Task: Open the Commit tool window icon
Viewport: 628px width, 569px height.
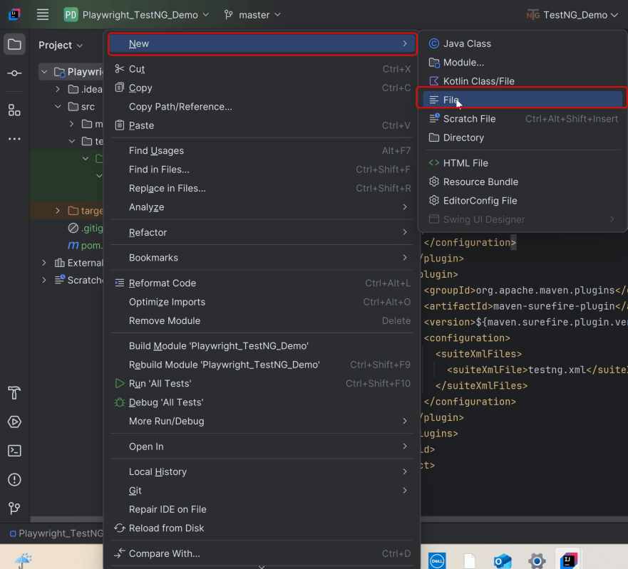Action: (14, 73)
